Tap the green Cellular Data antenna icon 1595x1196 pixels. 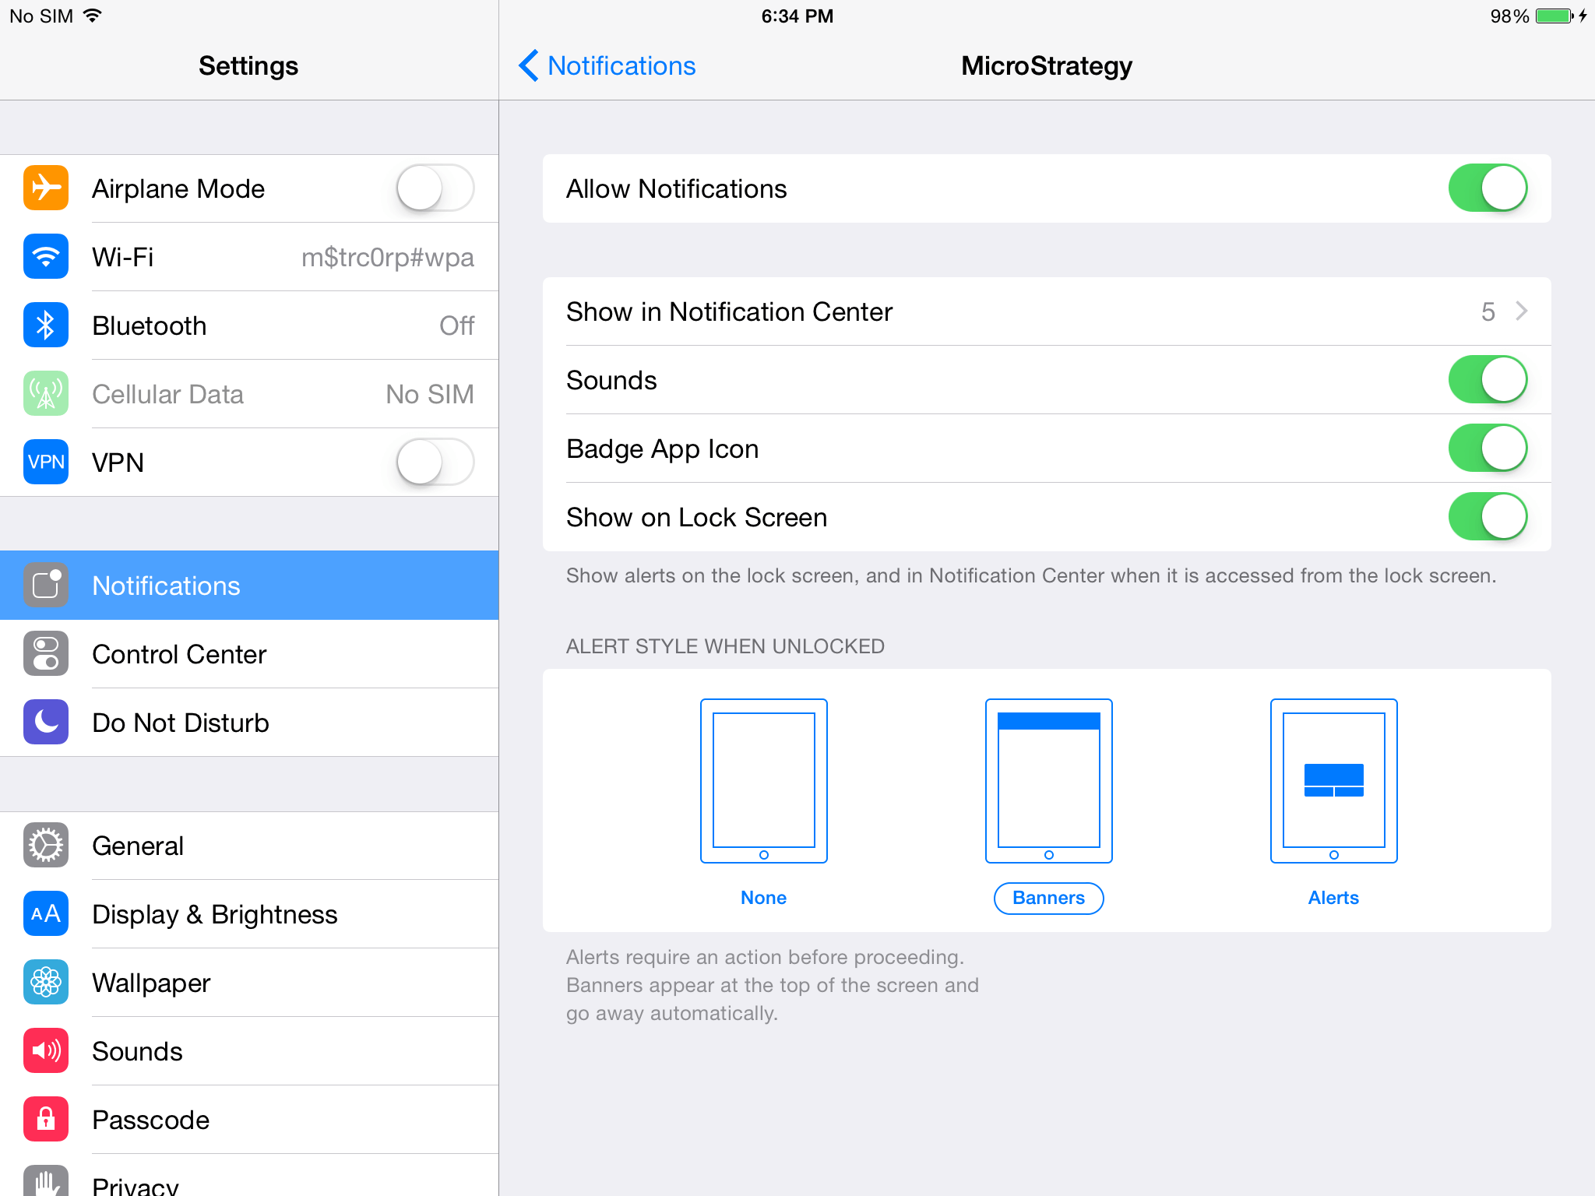pos(46,394)
